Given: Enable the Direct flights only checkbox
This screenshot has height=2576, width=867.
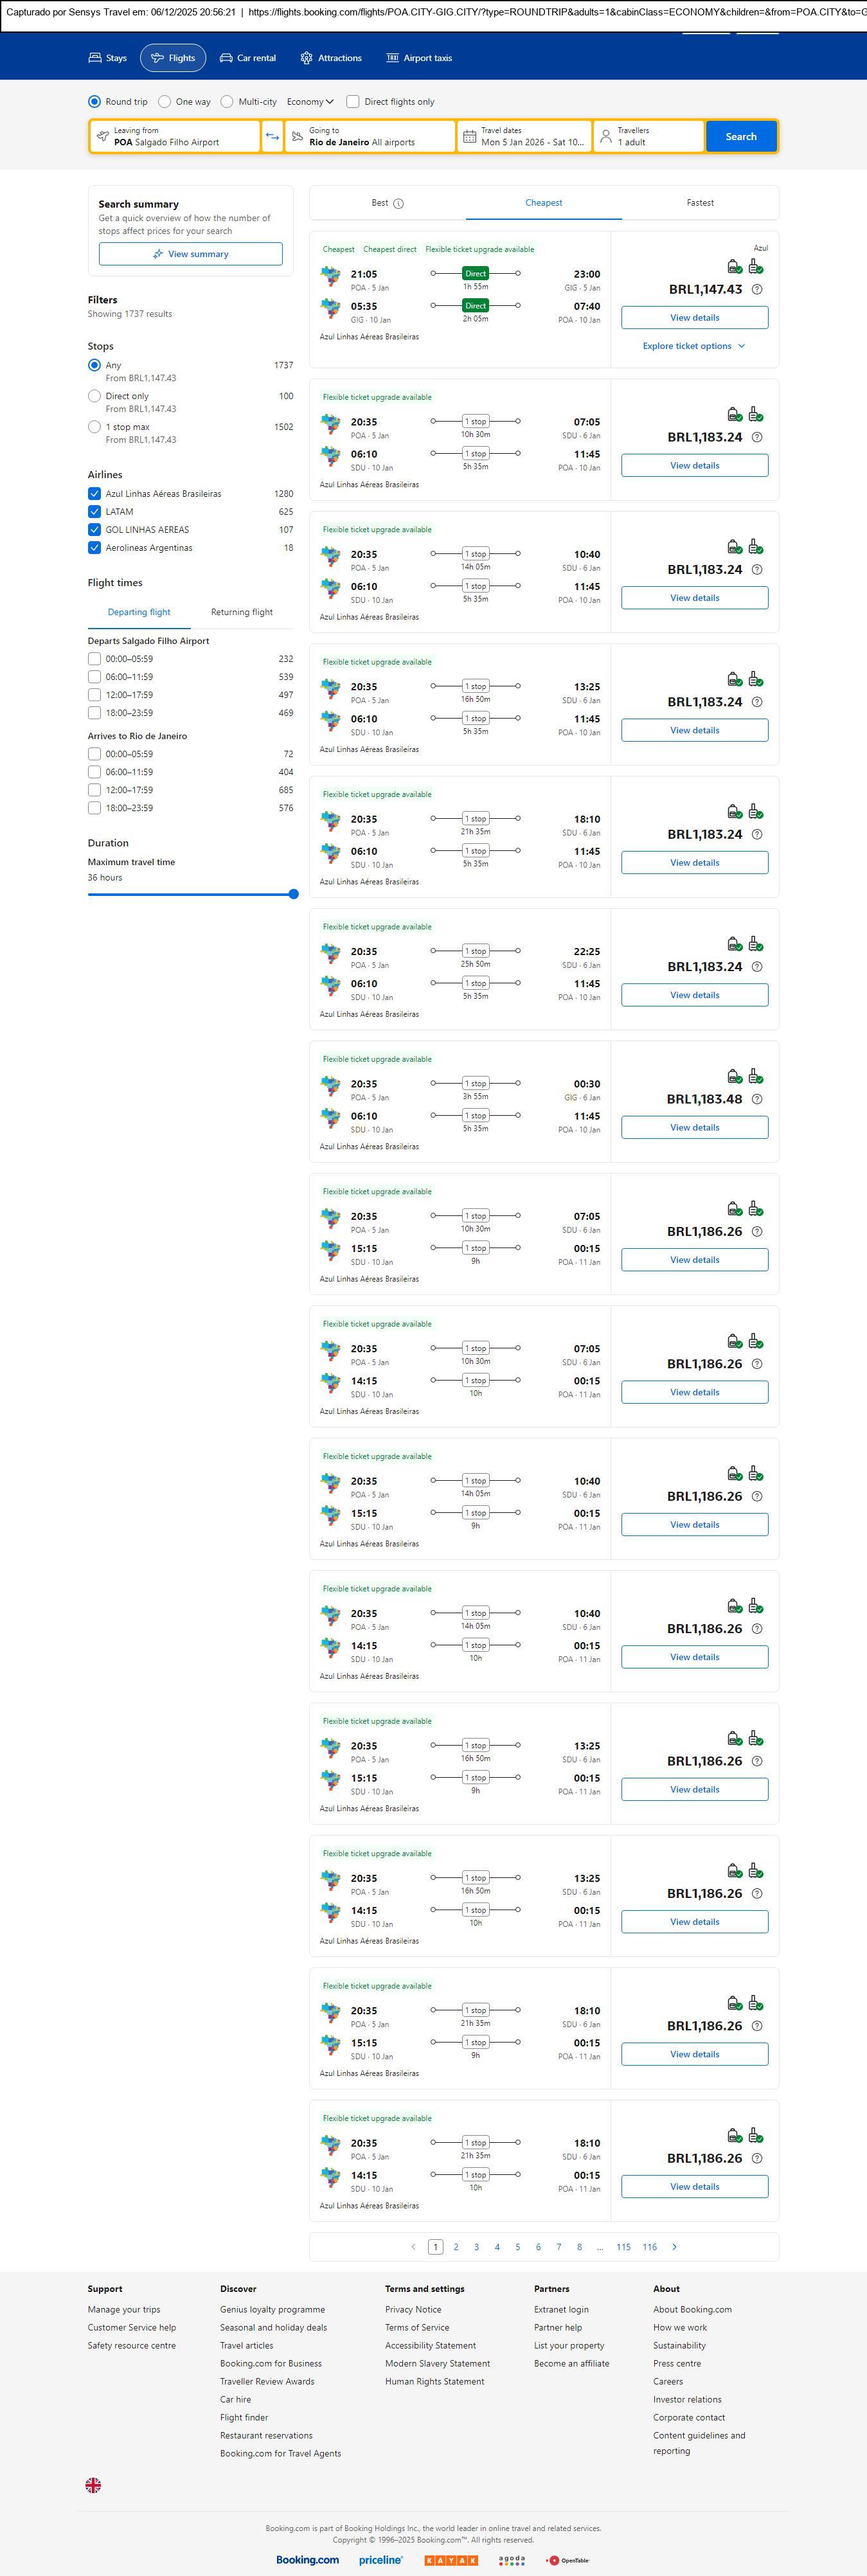Looking at the screenshot, I should click(x=353, y=102).
